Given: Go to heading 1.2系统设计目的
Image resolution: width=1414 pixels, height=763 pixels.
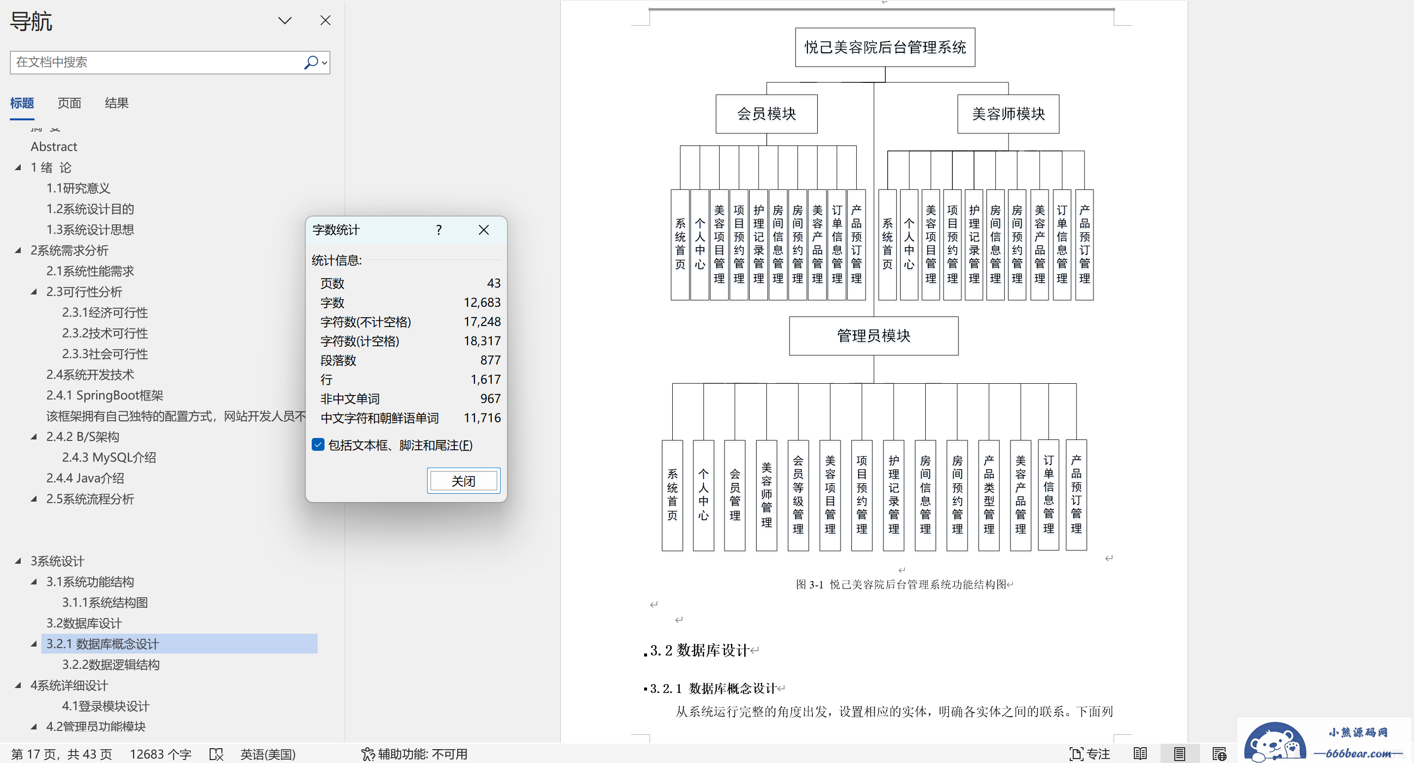Looking at the screenshot, I should point(90,209).
